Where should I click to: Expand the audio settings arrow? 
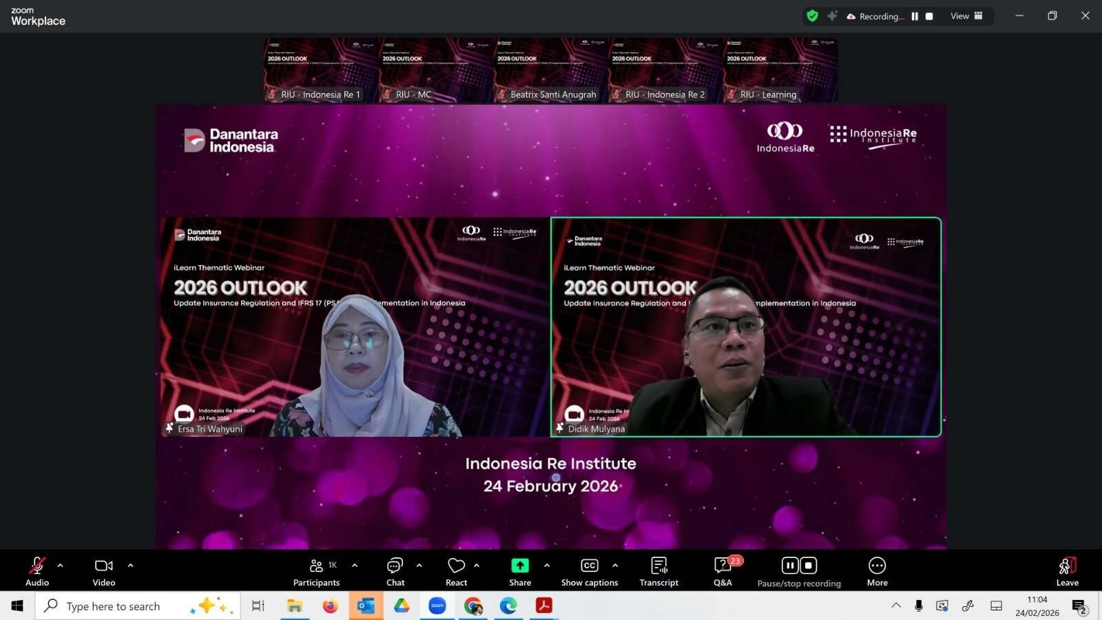(61, 566)
